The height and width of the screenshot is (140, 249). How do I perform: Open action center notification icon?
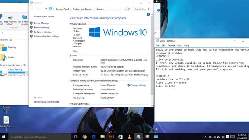click(x=227, y=136)
